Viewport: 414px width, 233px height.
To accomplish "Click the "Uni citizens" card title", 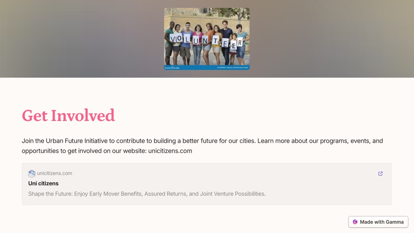I will coord(43,183).
